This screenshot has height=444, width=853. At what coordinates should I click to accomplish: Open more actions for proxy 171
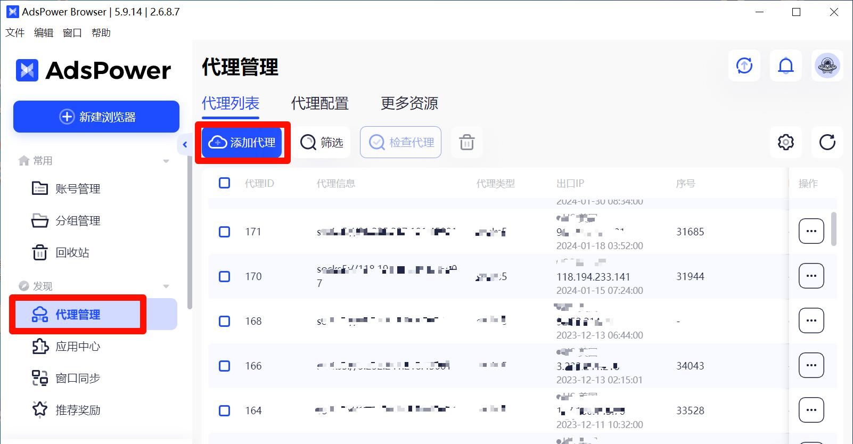(811, 231)
